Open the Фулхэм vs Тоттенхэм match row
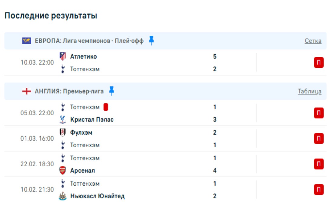This screenshot has width=331, height=202. point(151,139)
